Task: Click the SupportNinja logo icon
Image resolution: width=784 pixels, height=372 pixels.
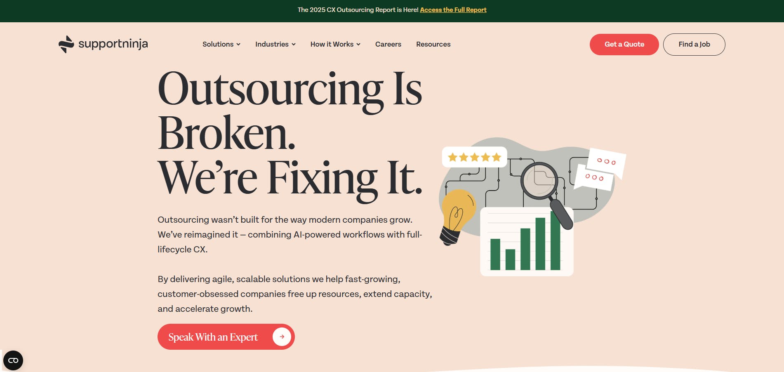Action: click(x=66, y=44)
